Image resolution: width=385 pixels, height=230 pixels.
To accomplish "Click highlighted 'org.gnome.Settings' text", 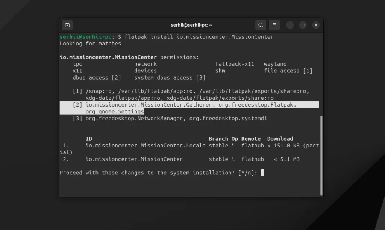I will pos(115,112).
